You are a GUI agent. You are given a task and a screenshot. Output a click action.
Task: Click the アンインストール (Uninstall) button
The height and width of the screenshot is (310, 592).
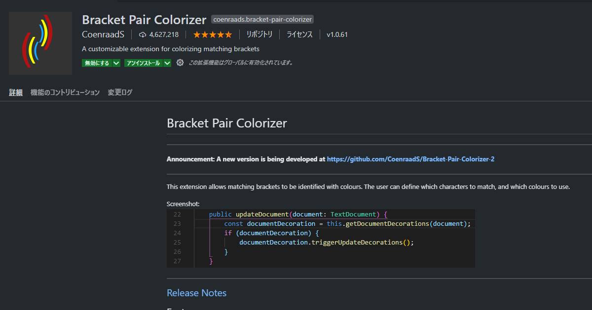(x=143, y=63)
